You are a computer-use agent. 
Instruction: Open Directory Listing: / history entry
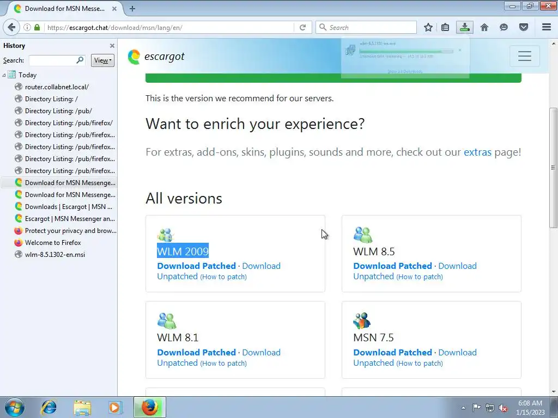coord(51,99)
